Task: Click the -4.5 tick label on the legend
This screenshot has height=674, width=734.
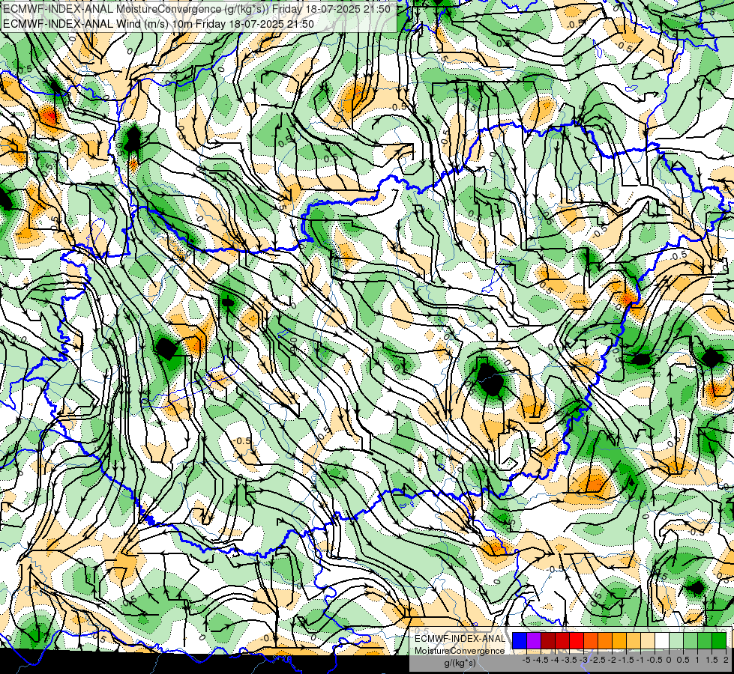Action: coord(541,660)
